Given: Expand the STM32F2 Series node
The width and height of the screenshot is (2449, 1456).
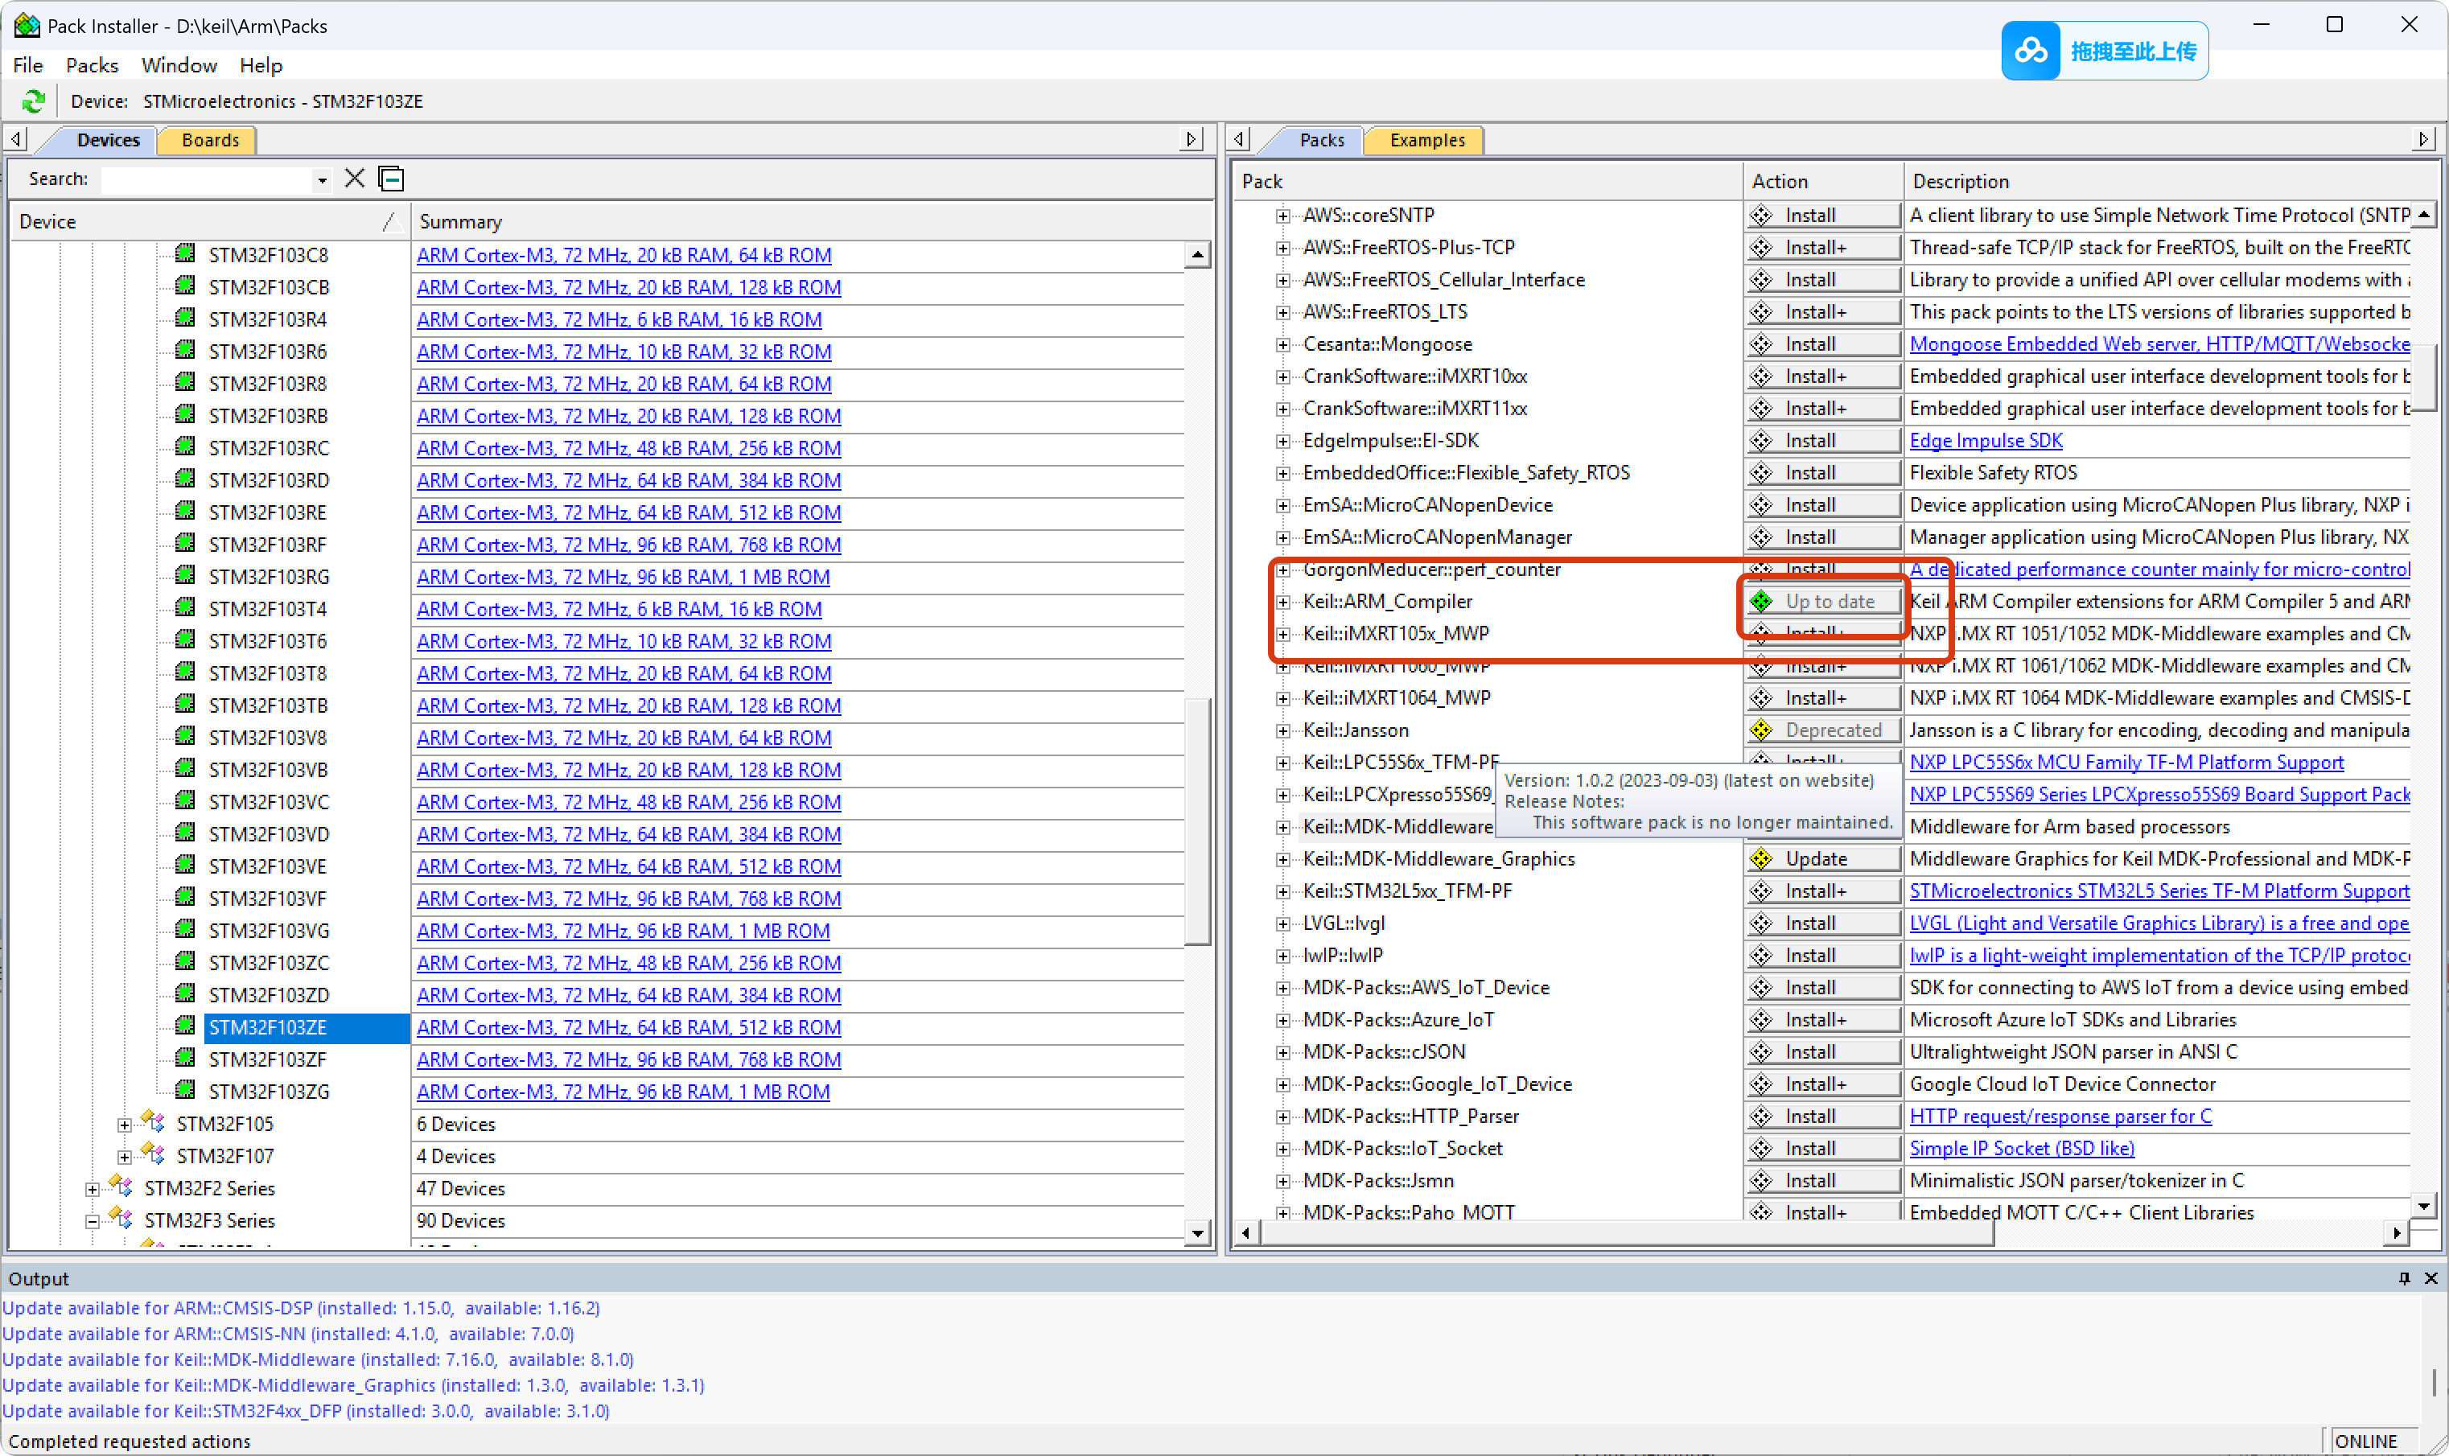Looking at the screenshot, I should tap(93, 1189).
